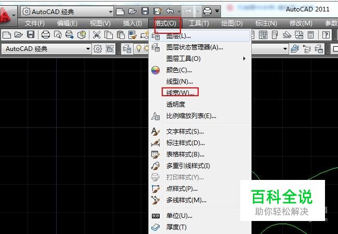
Task: Open the AutoCAD application menu button
Action: pos(8,15)
